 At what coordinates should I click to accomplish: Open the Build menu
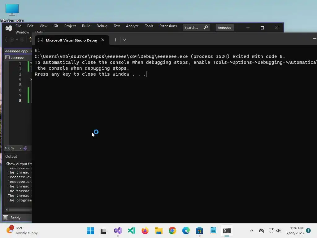pos(86,26)
